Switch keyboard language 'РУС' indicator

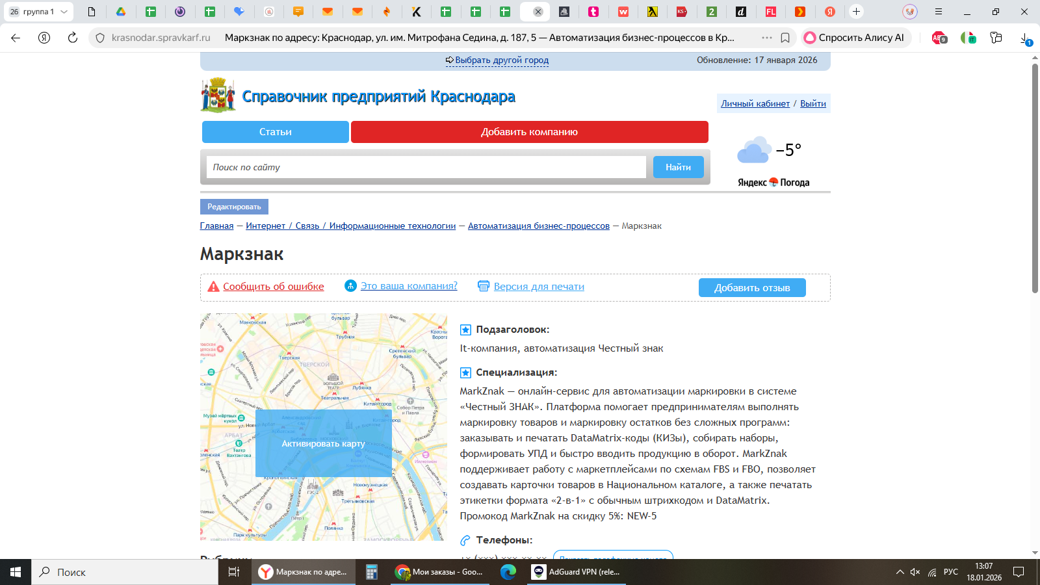[x=951, y=572]
